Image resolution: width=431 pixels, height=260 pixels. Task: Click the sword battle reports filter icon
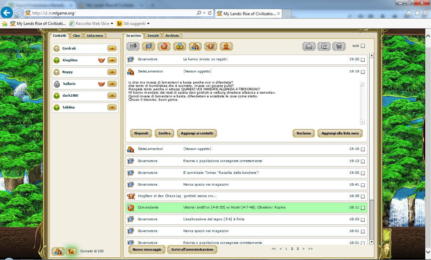[164, 46]
